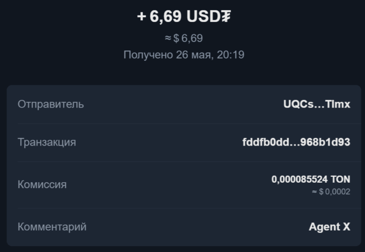This screenshot has height=252, width=365.
Task: Click the Отправитель label
Action: point(51,104)
